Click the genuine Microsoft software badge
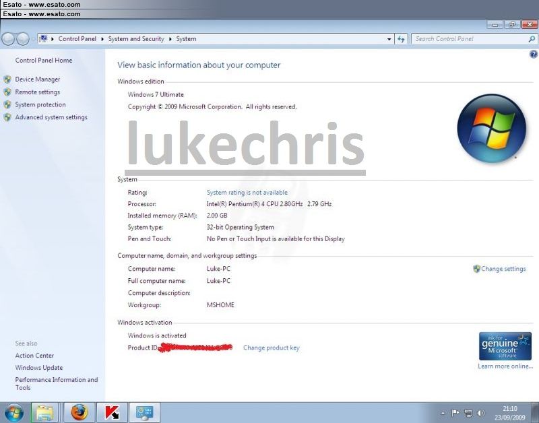The width and height of the screenshot is (539, 423). (x=505, y=346)
